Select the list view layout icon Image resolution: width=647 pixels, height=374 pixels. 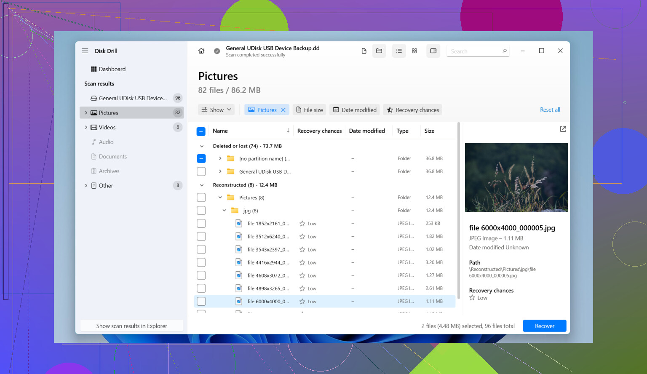[399, 51]
